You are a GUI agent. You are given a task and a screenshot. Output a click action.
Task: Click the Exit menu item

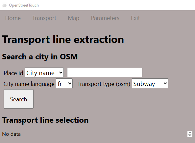click(135, 18)
